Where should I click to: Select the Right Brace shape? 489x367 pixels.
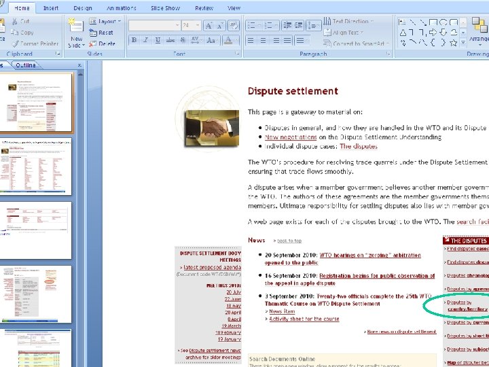443,42
